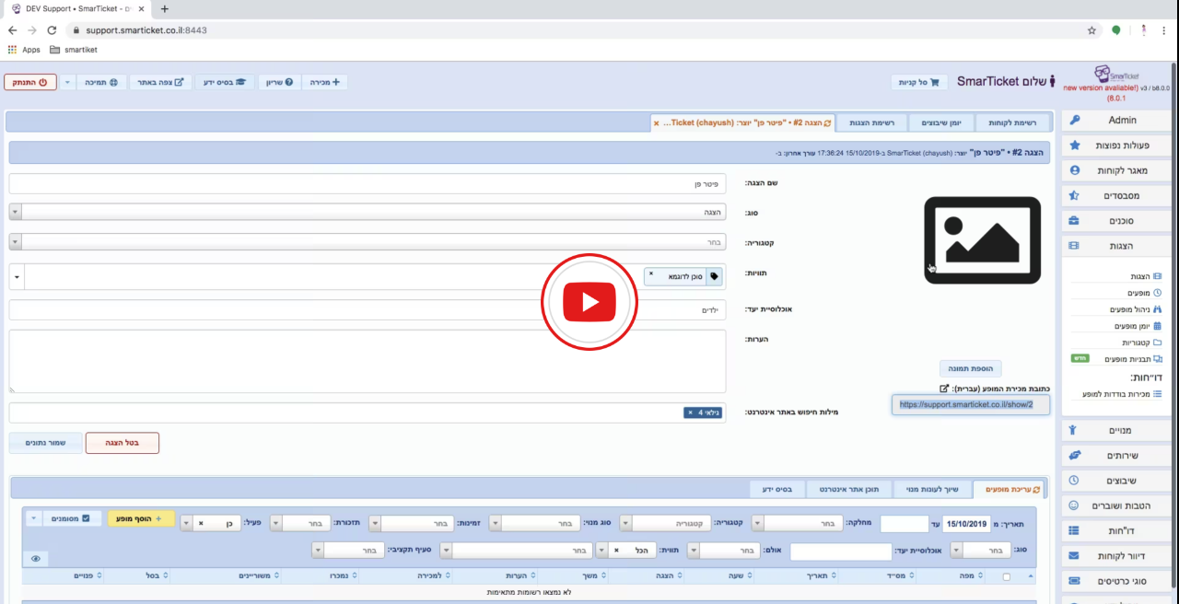
Task: Switch to תוכן אתר אינטרנט tab
Action: (847, 488)
